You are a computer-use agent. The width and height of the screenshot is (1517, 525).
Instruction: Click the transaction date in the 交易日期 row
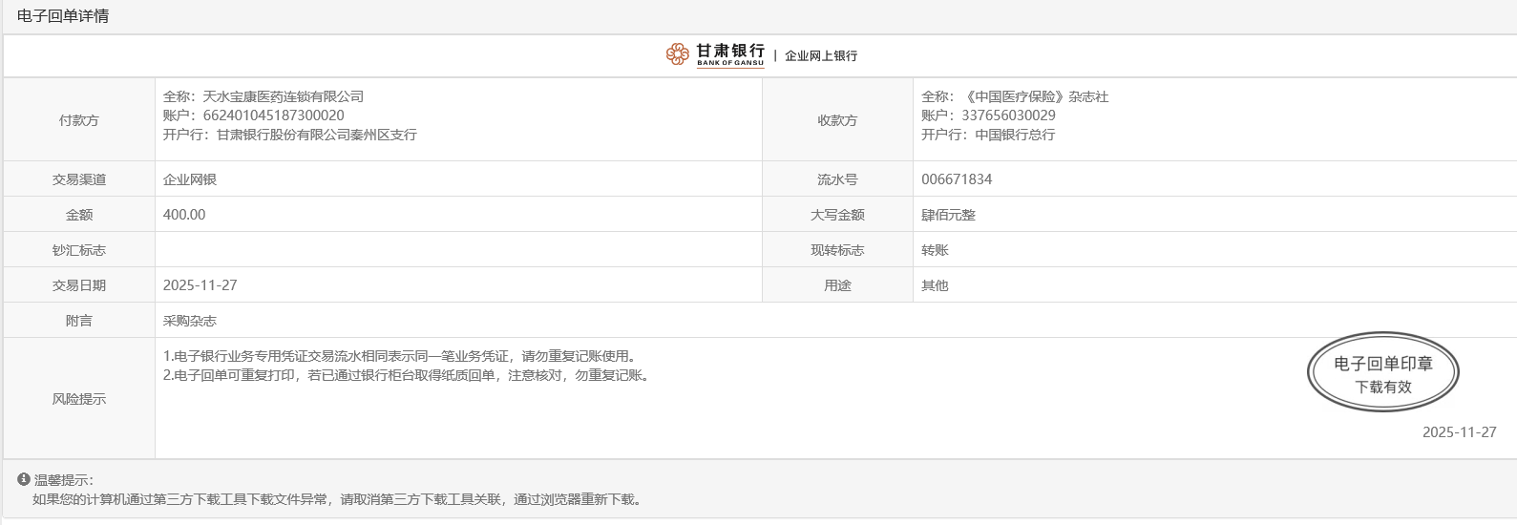tap(200, 285)
